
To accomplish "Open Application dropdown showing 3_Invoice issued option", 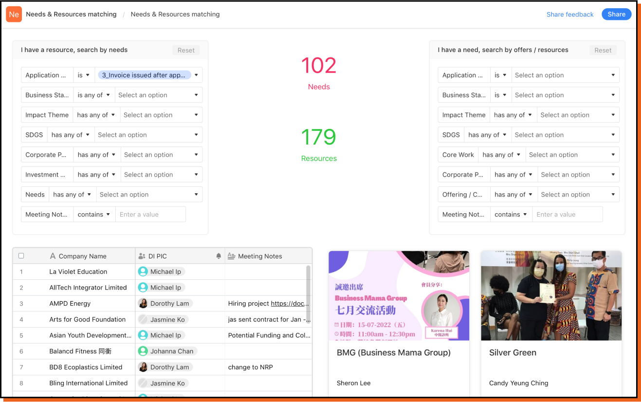I will (x=148, y=75).
